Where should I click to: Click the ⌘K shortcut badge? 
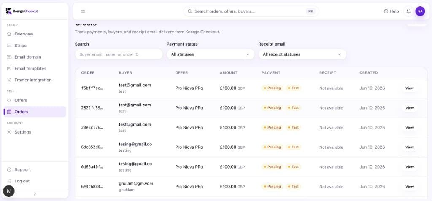click(310, 11)
